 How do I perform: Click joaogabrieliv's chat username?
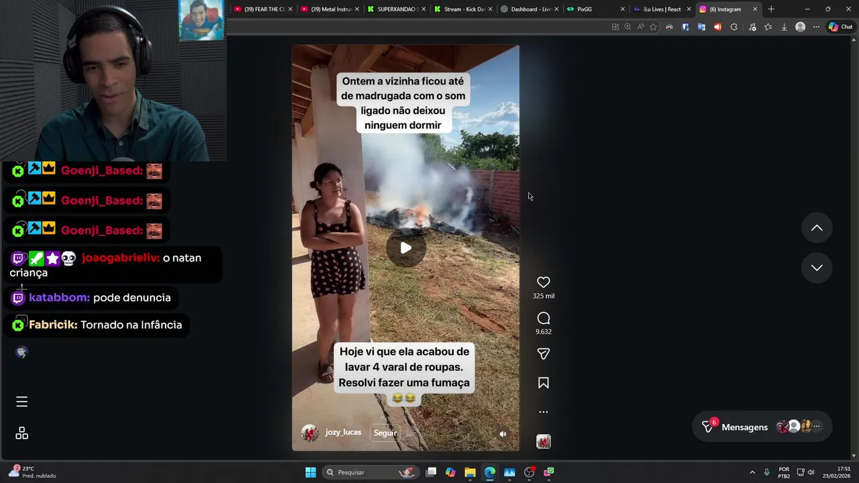click(120, 258)
